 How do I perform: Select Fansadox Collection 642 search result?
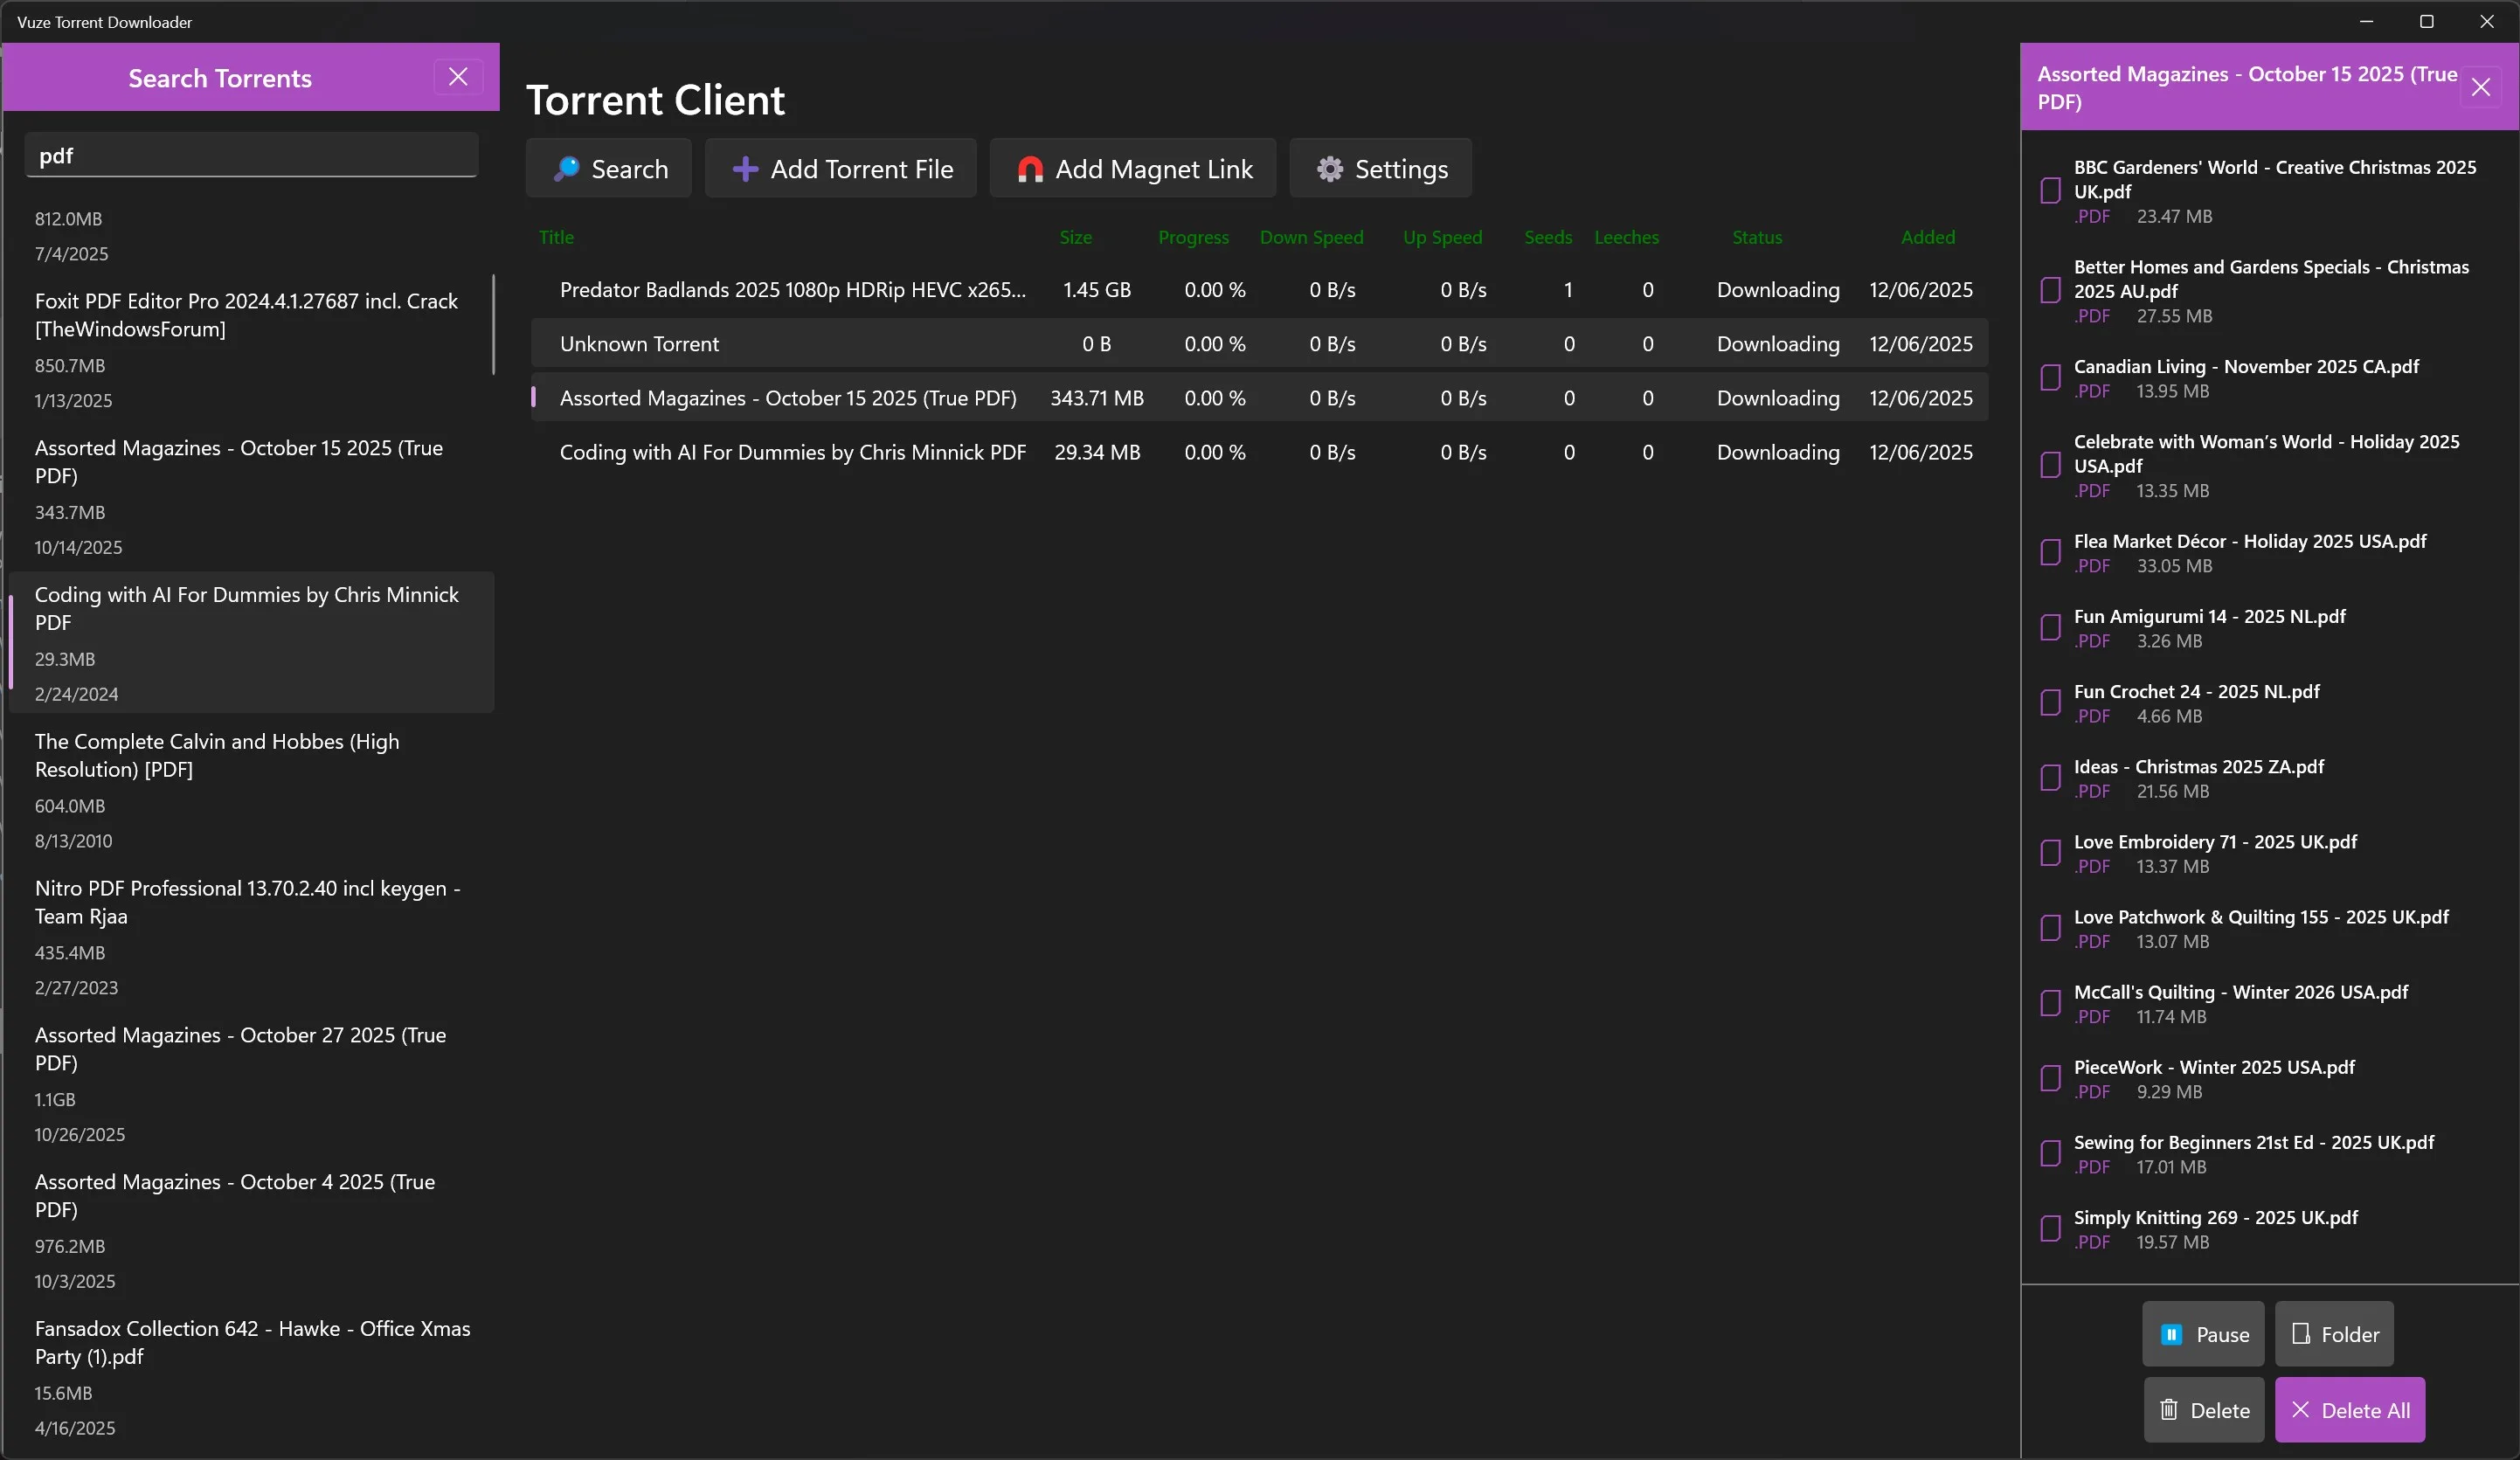250,1377
